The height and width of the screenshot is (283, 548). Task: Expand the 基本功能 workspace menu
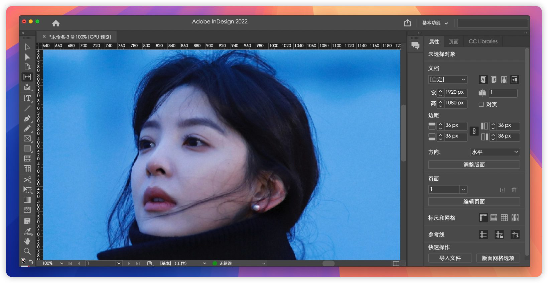point(435,23)
